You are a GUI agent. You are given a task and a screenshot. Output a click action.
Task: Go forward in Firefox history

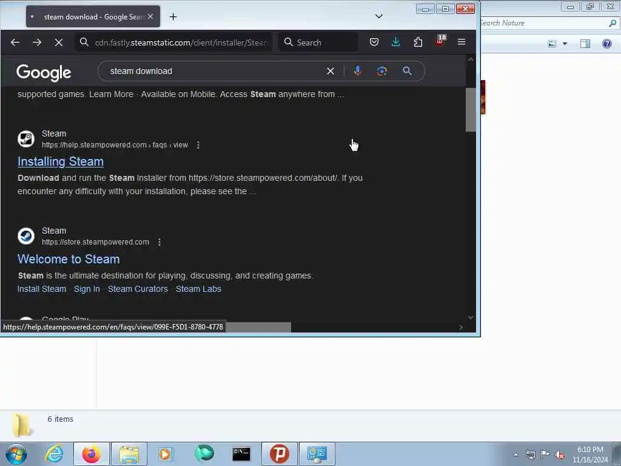[37, 42]
